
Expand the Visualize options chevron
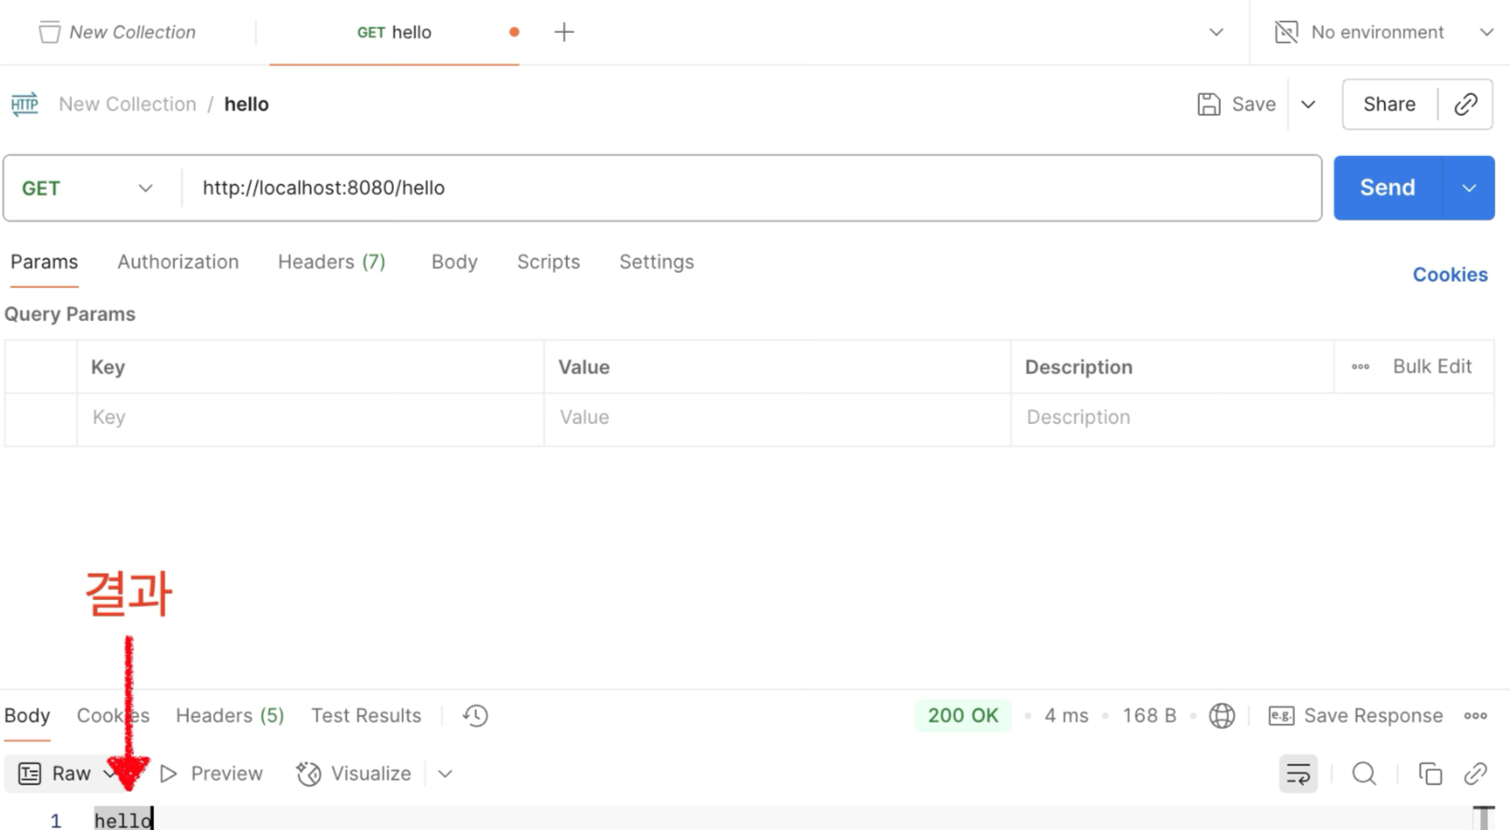pyautogui.click(x=445, y=774)
